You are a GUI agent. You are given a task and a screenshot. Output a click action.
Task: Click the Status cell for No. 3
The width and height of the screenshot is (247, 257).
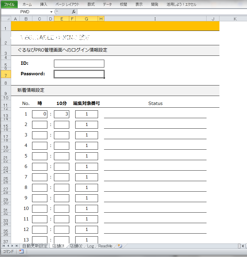[x=155, y=135]
